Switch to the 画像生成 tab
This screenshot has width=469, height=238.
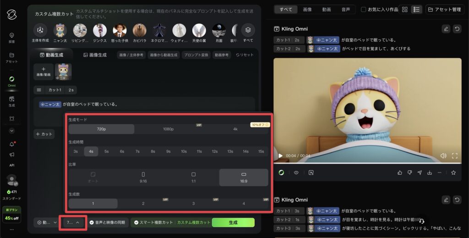tap(95, 55)
